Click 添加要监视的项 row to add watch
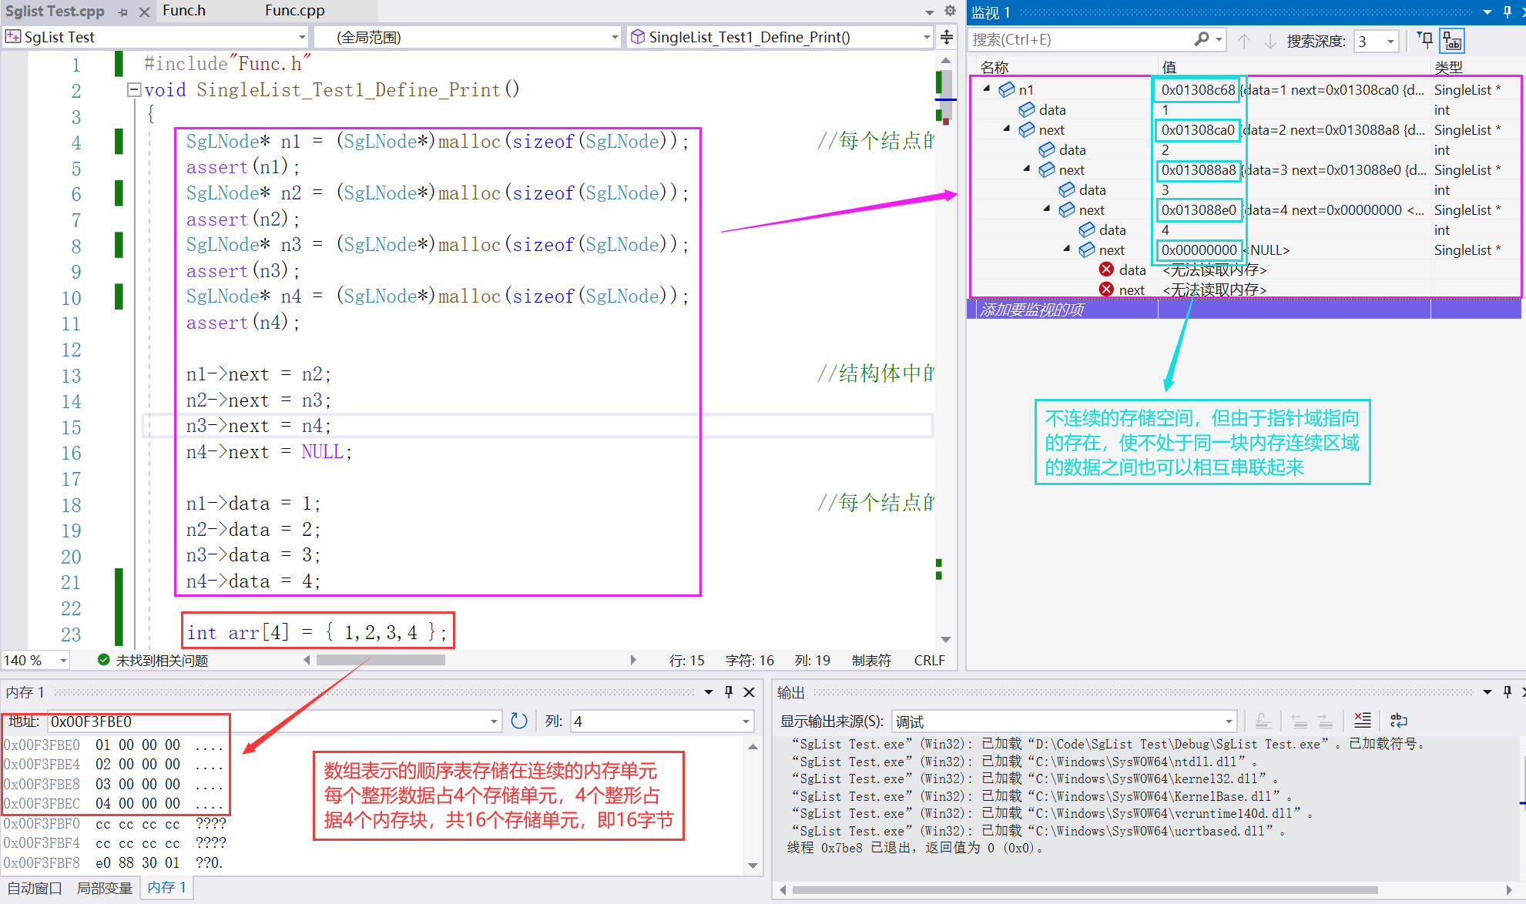This screenshot has height=904, width=1526. tap(1032, 310)
